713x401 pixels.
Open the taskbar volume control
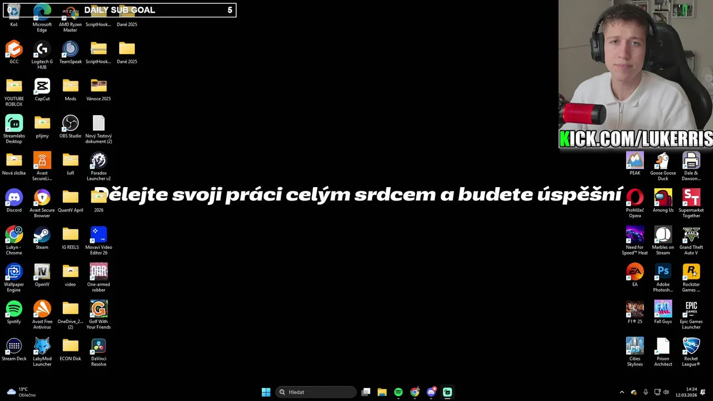[666, 392]
